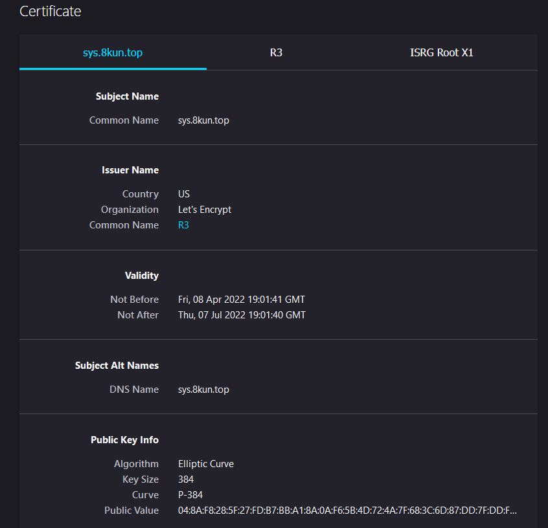Click the truncated Public Value hex string
This screenshot has height=528, width=548.
coord(347,511)
